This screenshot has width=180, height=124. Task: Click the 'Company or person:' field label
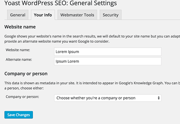point(22,97)
